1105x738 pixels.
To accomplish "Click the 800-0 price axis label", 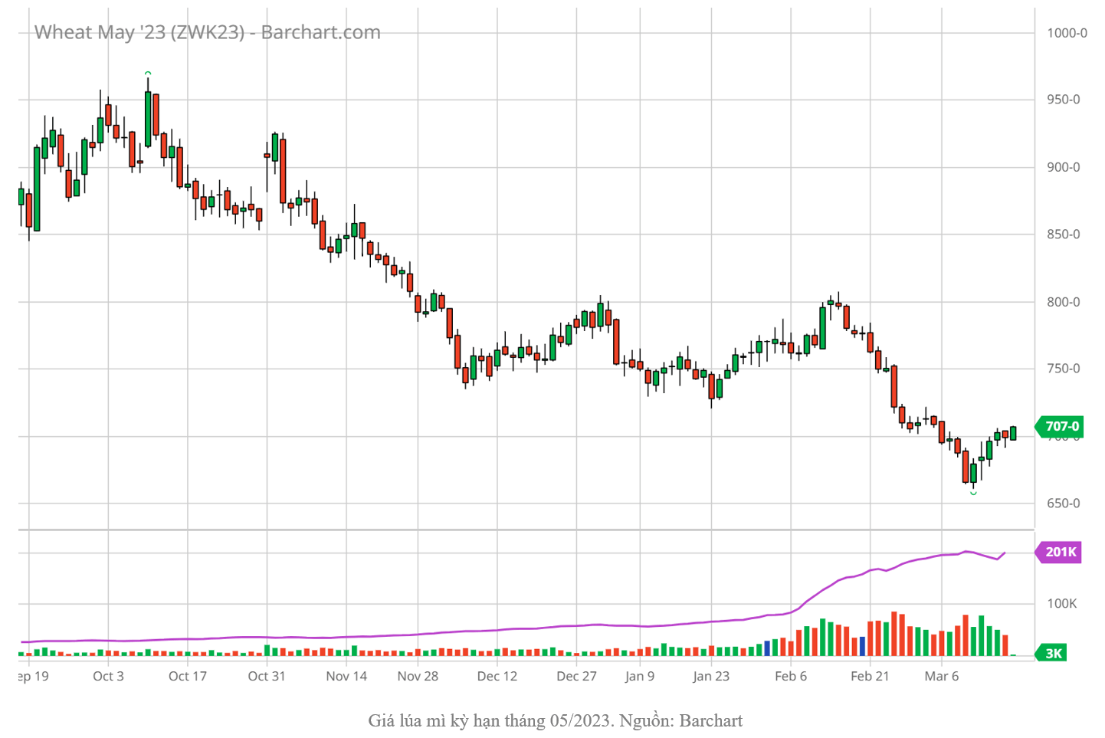I will (1064, 302).
